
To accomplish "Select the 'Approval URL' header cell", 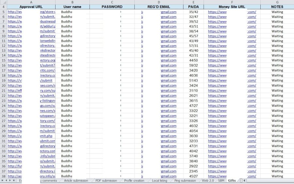I will tap(31, 7).
